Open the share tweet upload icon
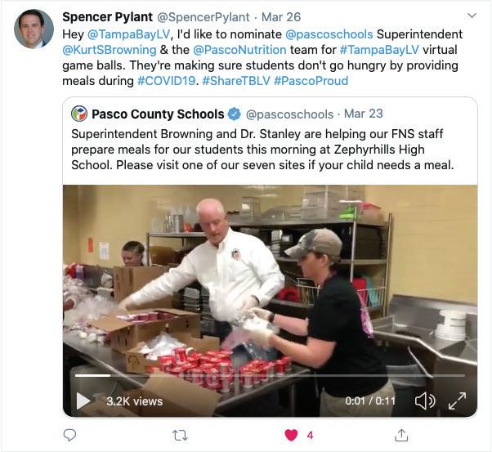The image size is (492, 452). [401, 435]
